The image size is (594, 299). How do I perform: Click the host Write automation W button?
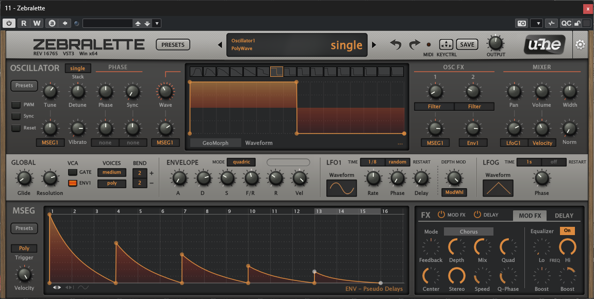(x=37, y=23)
